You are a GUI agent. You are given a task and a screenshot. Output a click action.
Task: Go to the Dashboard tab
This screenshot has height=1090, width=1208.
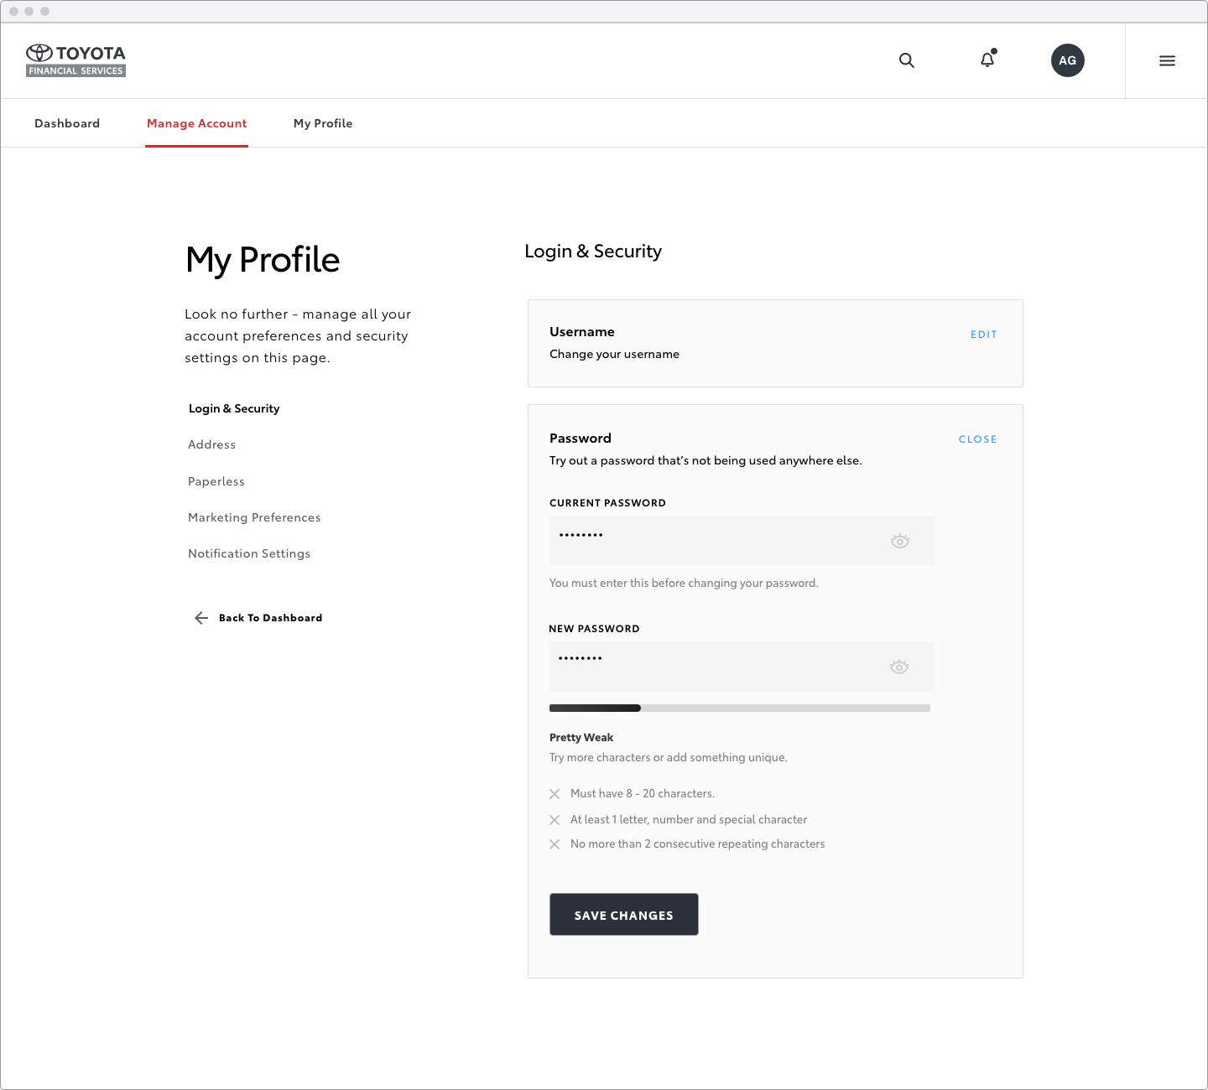point(67,123)
